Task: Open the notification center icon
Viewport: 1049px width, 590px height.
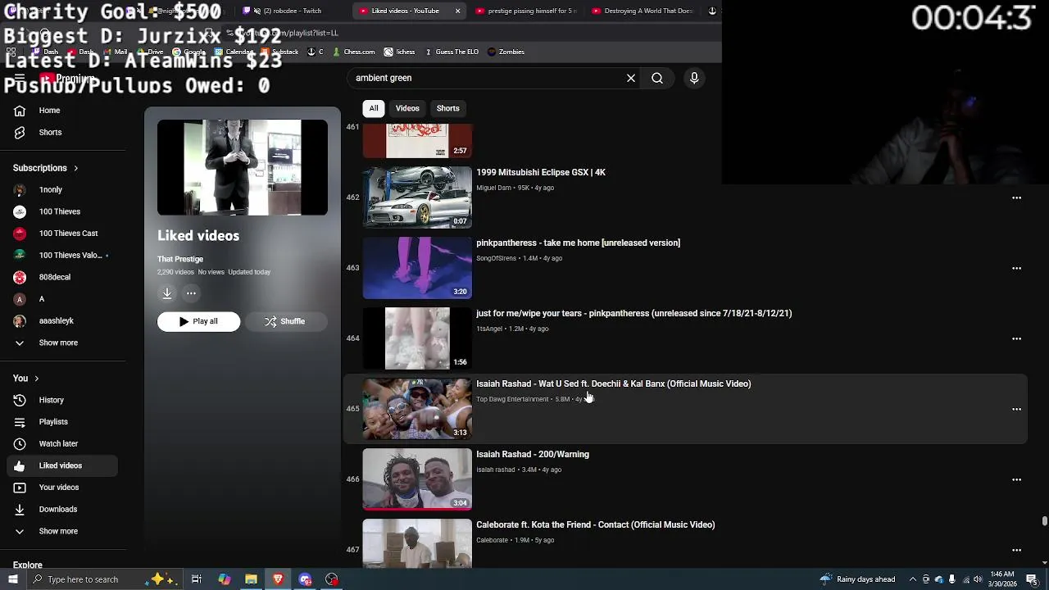Action: pos(1032,579)
